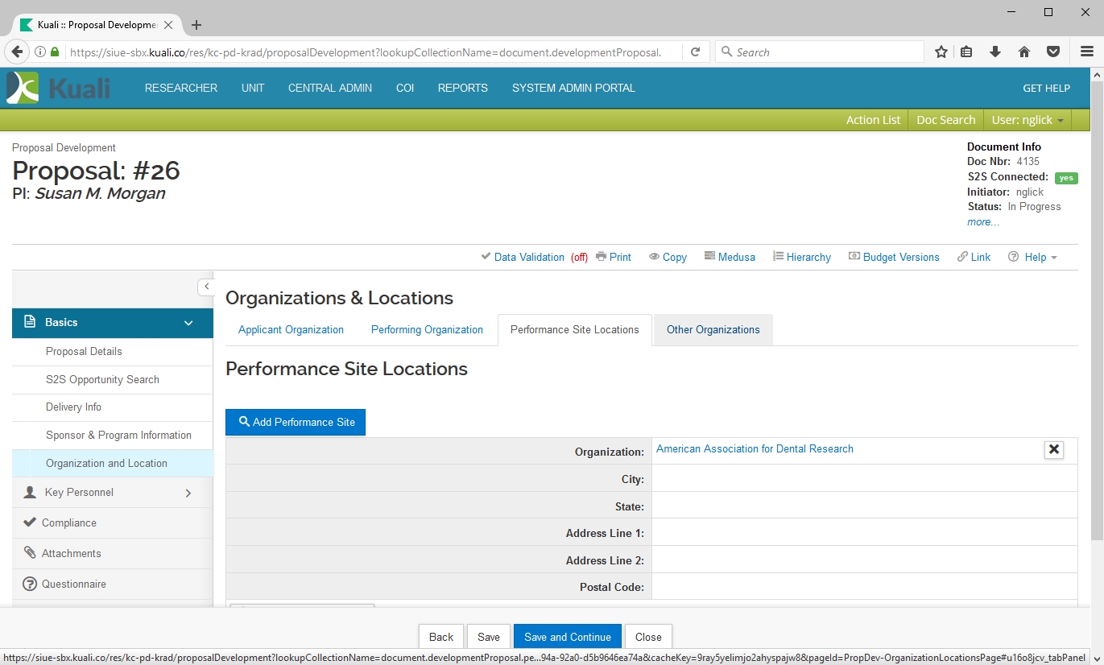1104x665 pixels.
Task: Open the Print option in toolbar
Action: [614, 257]
